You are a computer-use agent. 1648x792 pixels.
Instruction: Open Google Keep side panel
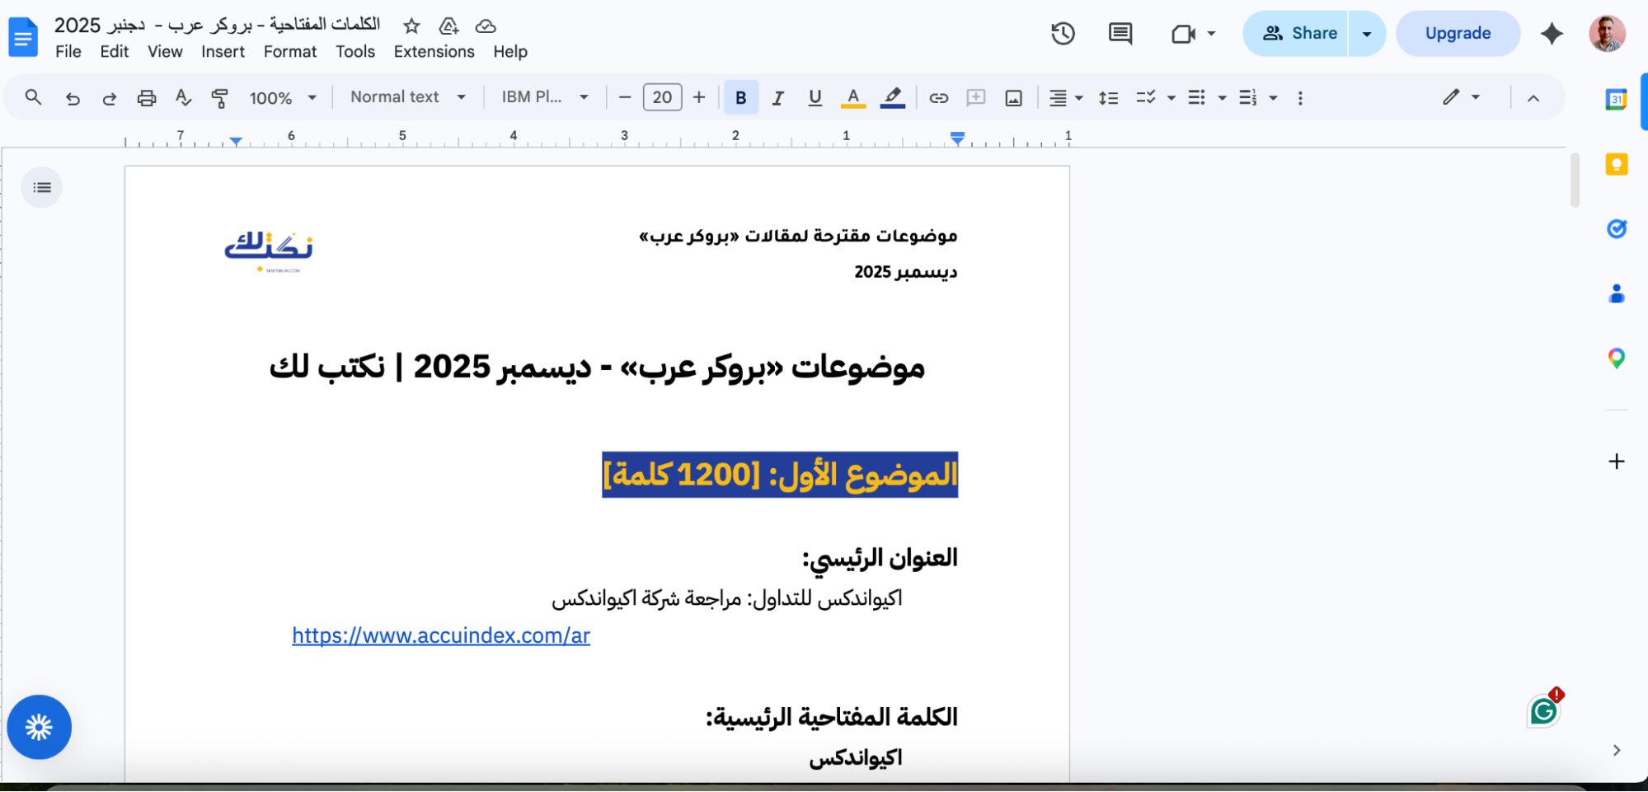[1617, 164]
